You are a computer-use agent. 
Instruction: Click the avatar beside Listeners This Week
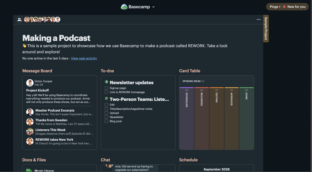[30, 131]
